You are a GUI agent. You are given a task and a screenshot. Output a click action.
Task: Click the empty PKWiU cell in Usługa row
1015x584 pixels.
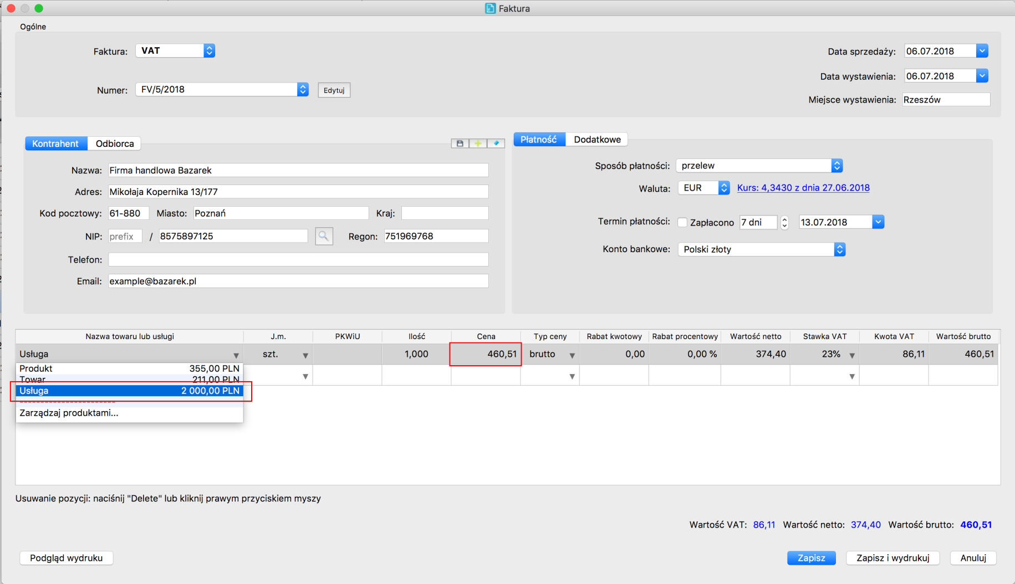click(348, 354)
